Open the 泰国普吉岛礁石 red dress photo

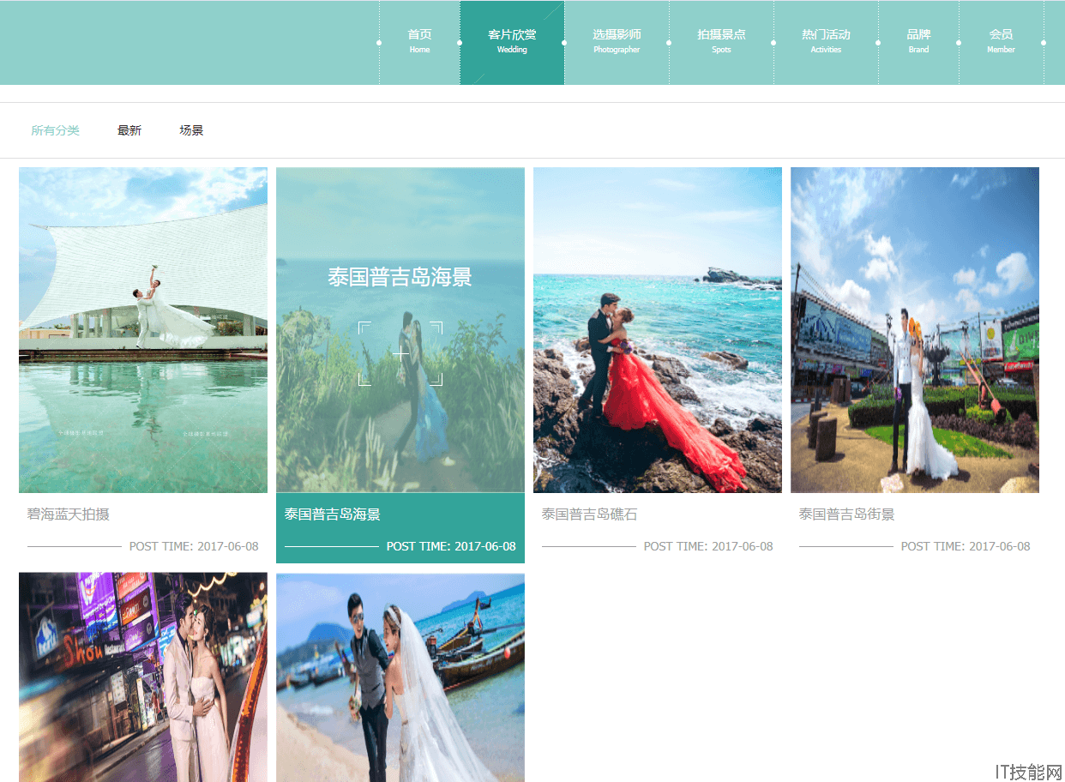pos(658,330)
